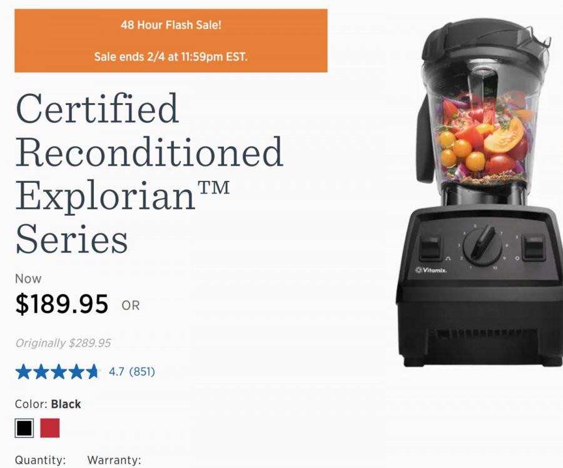Open the 4.7 star rating

coord(116,372)
